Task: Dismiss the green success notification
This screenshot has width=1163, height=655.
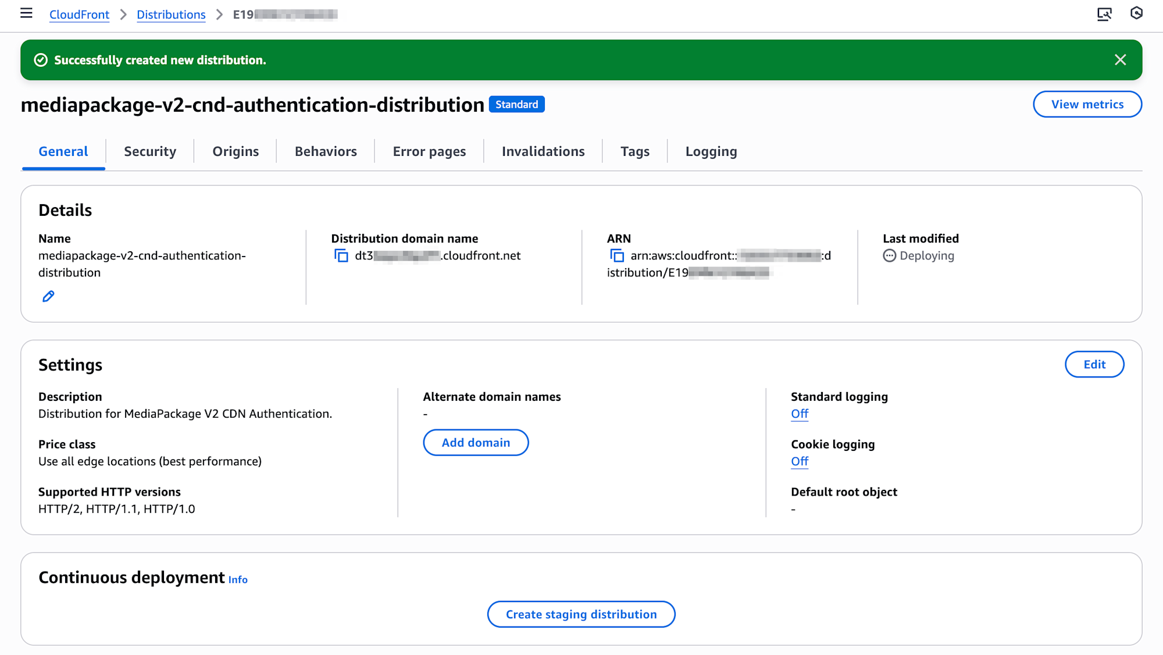Action: (1120, 60)
